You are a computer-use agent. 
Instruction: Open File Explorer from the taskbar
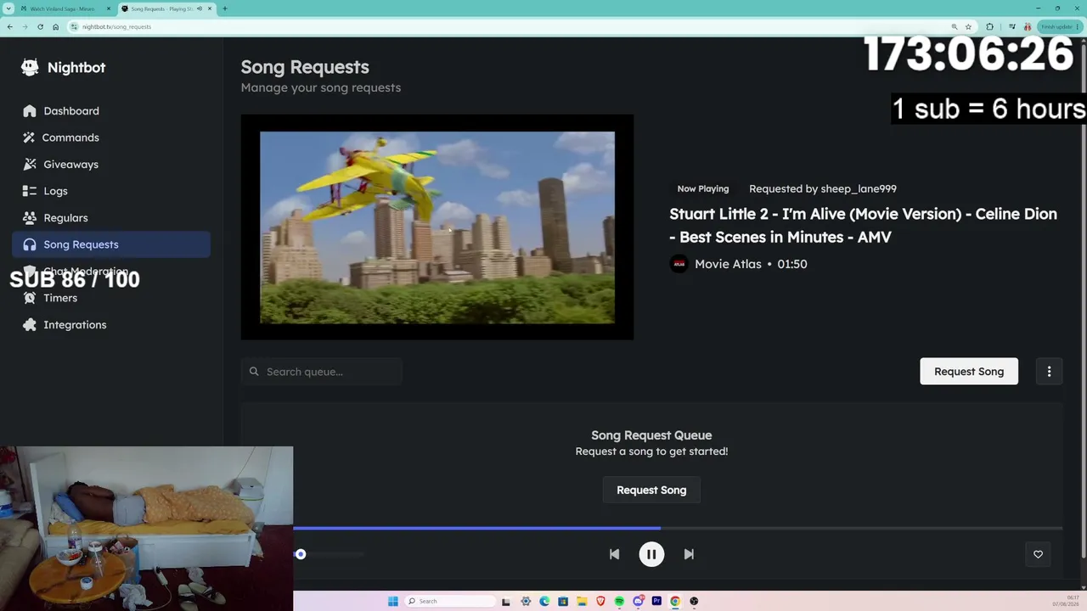(582, 601)
